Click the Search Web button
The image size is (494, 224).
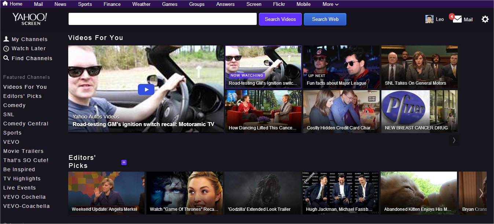(x=325, y=19)
